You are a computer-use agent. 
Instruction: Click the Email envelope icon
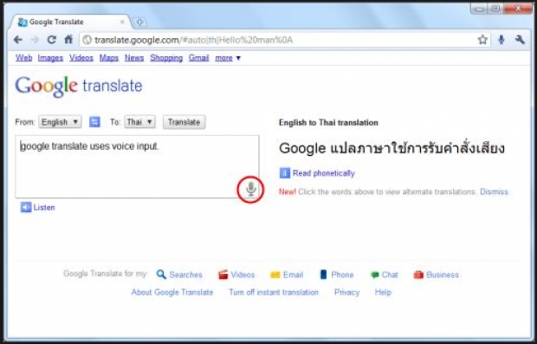[275, 275]
